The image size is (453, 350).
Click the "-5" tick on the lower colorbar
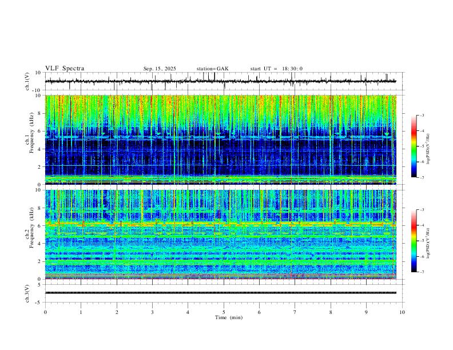tap(422, 241)
